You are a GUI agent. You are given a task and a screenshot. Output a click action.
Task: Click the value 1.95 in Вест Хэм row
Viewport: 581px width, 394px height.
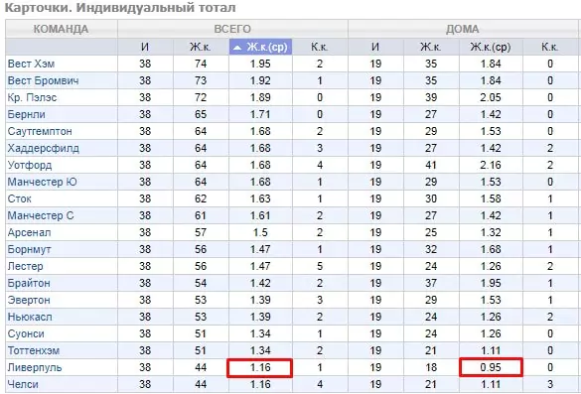(x=260, y=64)
